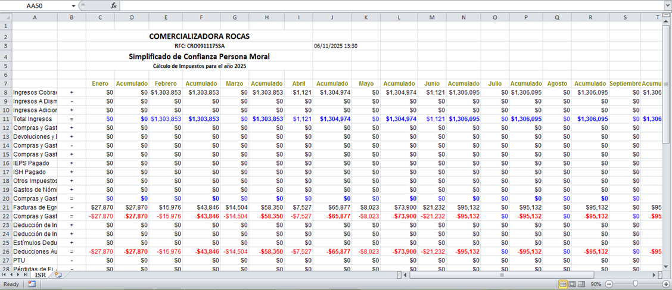Screen dimensions: 672x290
Task: Go to the previous sheet tab arrow
Action: coord(12,275)
